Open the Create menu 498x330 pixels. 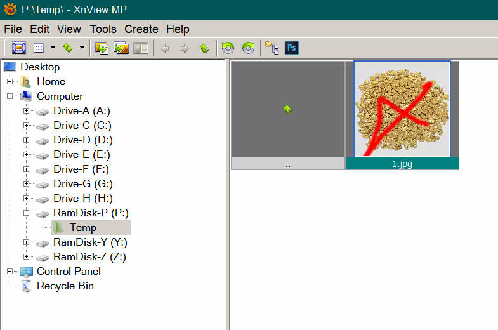[141, 29]
